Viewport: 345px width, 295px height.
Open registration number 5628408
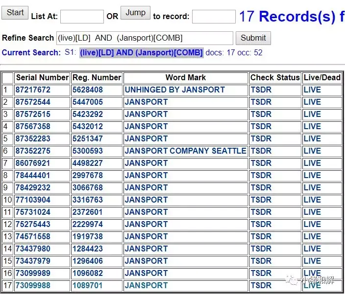pos(88,90)
